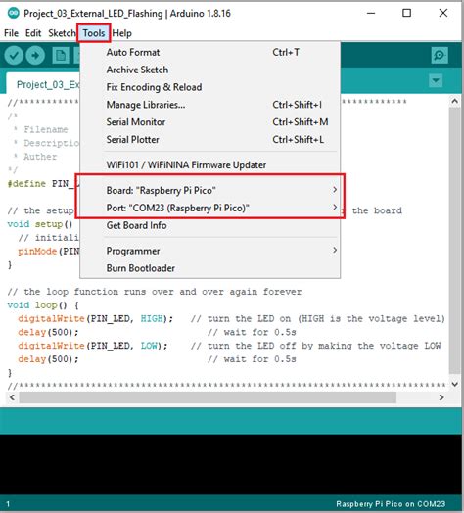Expand the Board submenu arrow
This screenshot has height=513, width=464.
tap(335, 190)
